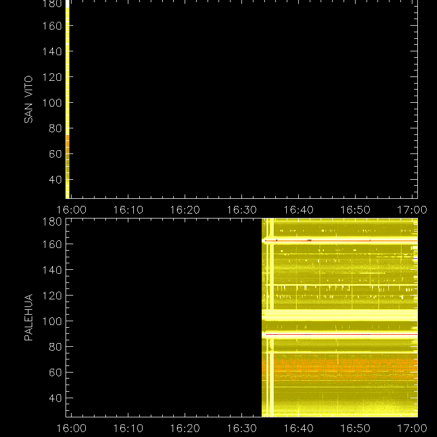This screenshot has height=437, width=437.
Task: Click the bright band near 100 in PALEHUA plot
Action: [340, 315]
